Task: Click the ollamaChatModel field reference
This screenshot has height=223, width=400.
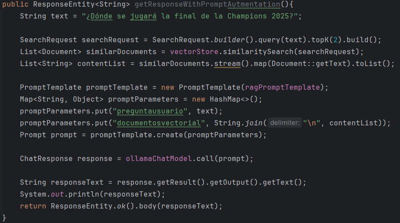Action: click(158, 159)
